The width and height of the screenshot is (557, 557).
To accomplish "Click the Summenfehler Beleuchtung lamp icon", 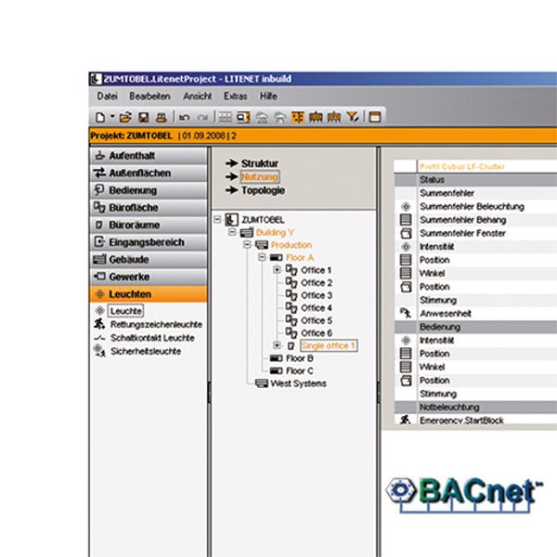I will [x=406, y=207].
